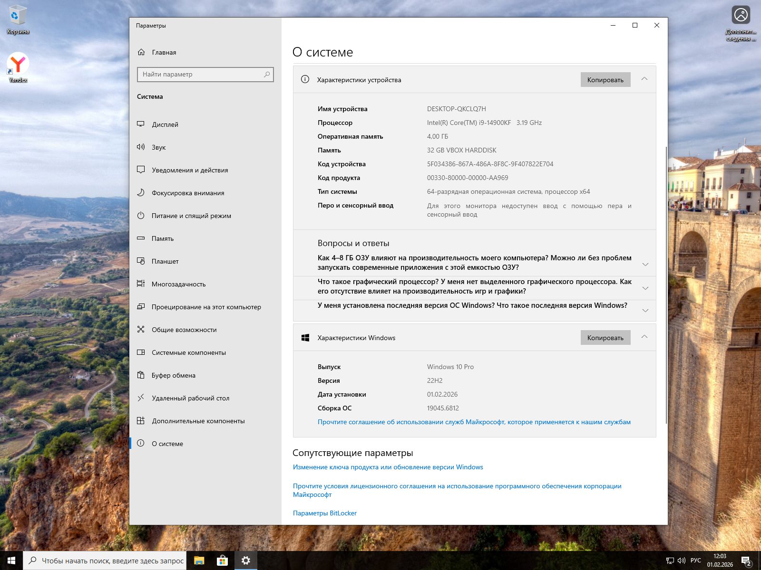Open the Clipboard icon in sidebar
This screenshot has width=761, height=570.
pyautogui.click(x=141, y=375)
